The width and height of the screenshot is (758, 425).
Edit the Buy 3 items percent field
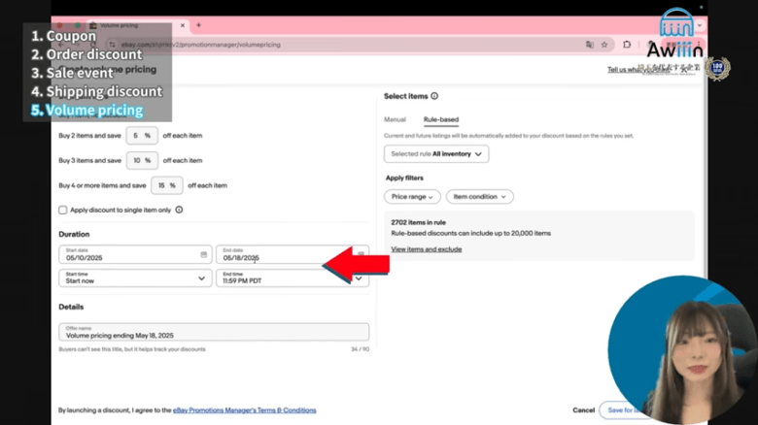point(142,160)
